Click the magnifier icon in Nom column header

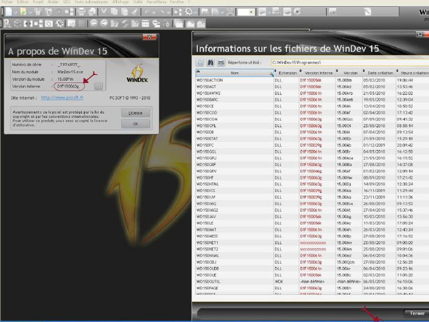click(271, 74)
